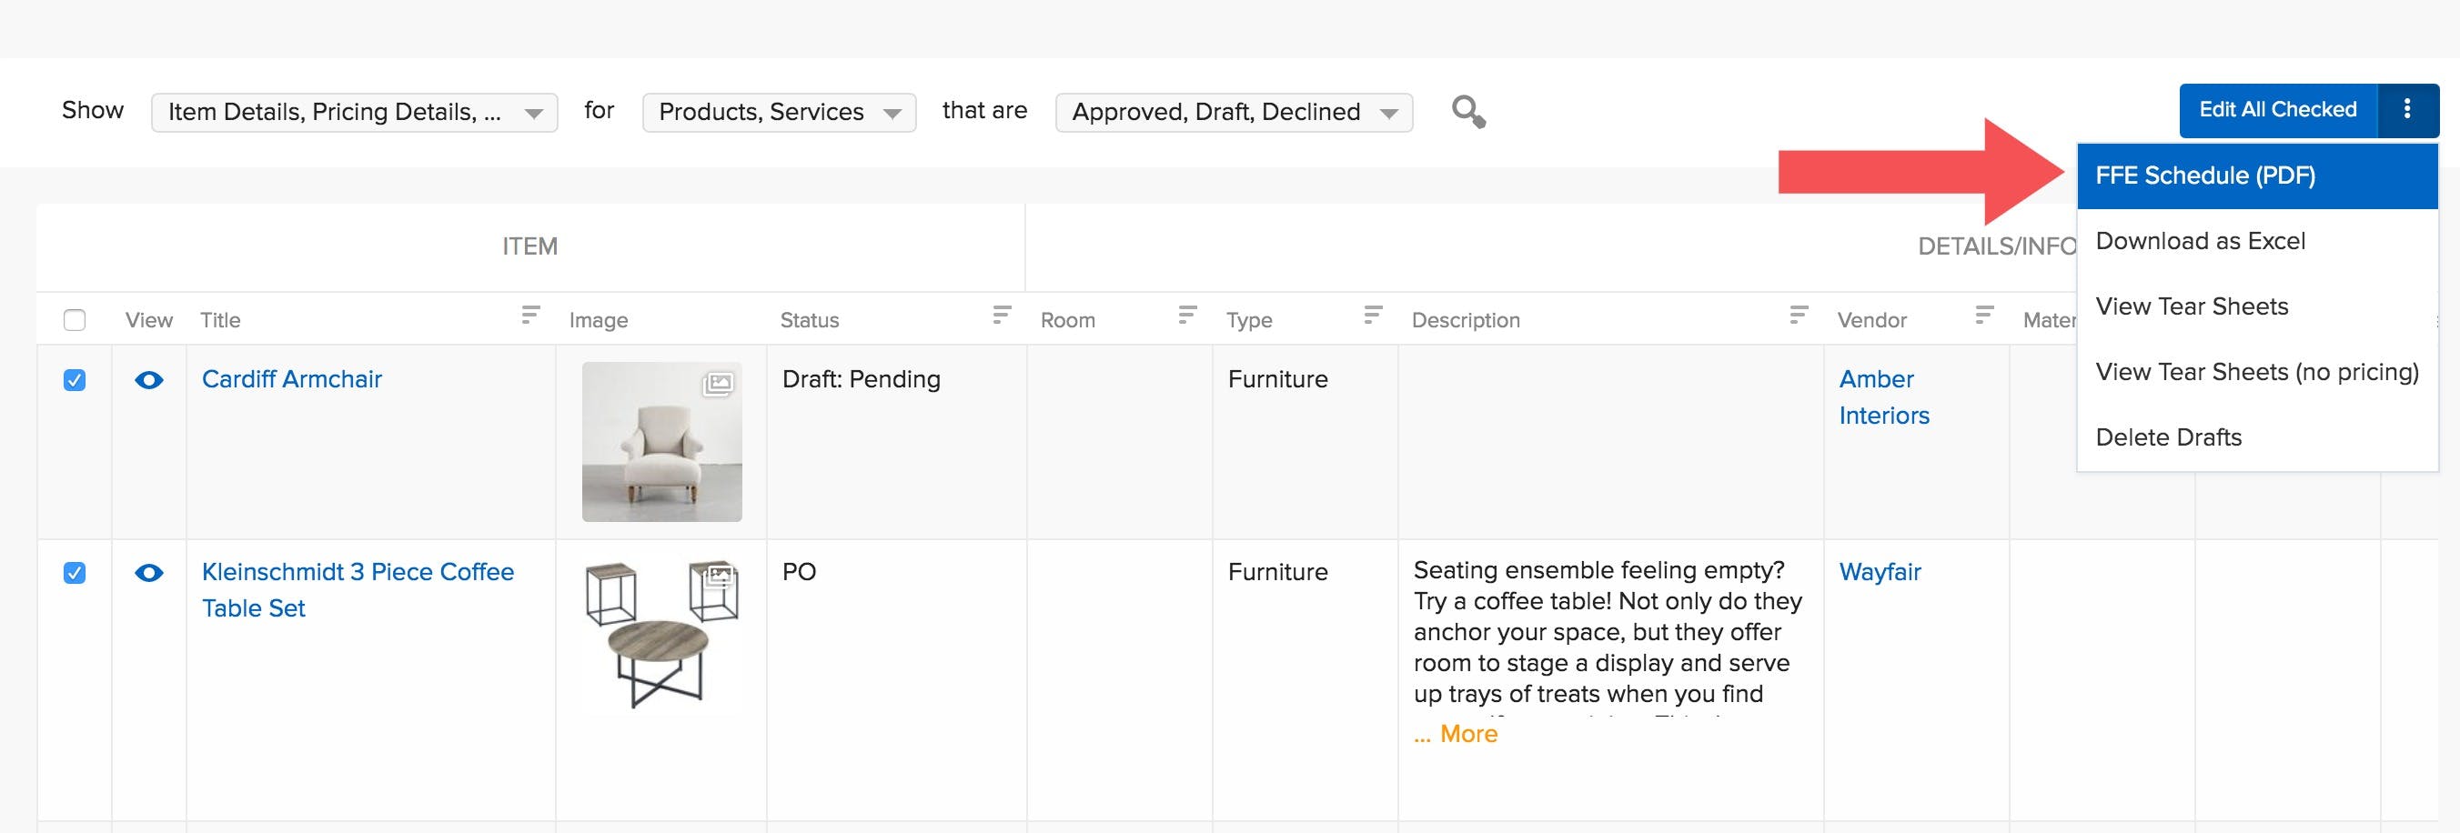Open the search magnifying glass icon
The height and width of the screenshot is (833, 2460).
[x=1467, y=112]
